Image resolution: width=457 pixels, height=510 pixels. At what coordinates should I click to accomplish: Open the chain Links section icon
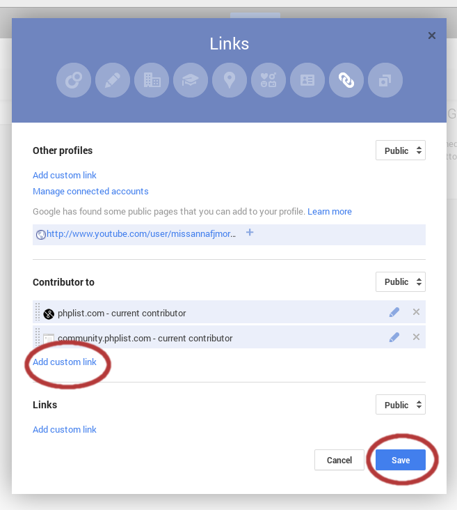(346, 80)
